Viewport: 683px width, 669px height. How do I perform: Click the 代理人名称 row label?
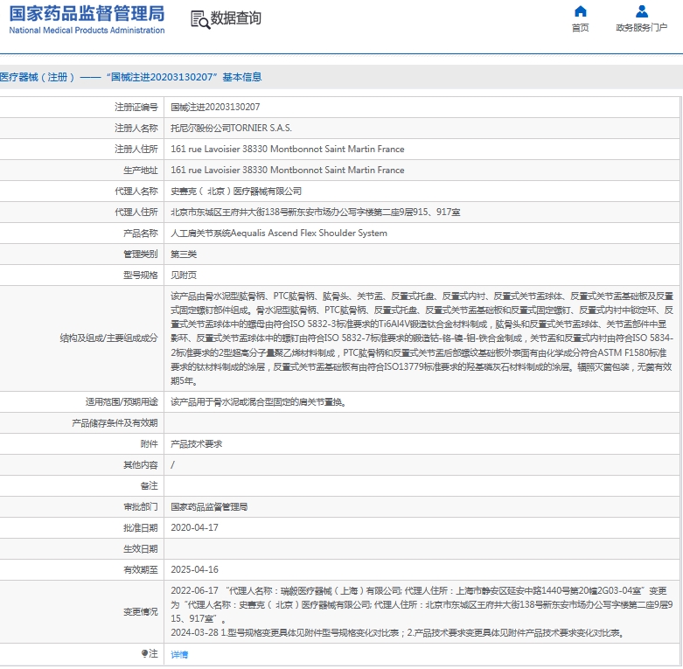point(136,192)
